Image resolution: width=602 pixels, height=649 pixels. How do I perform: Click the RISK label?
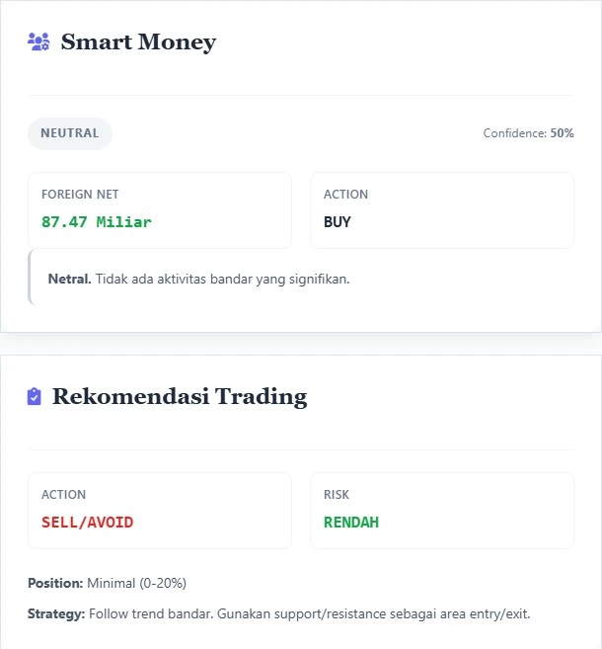click(x=337, y=495)
